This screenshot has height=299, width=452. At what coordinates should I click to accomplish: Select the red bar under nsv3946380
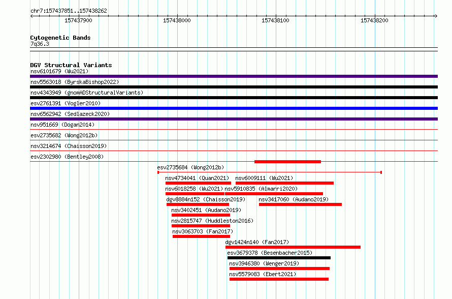click(x=280, y=268)
